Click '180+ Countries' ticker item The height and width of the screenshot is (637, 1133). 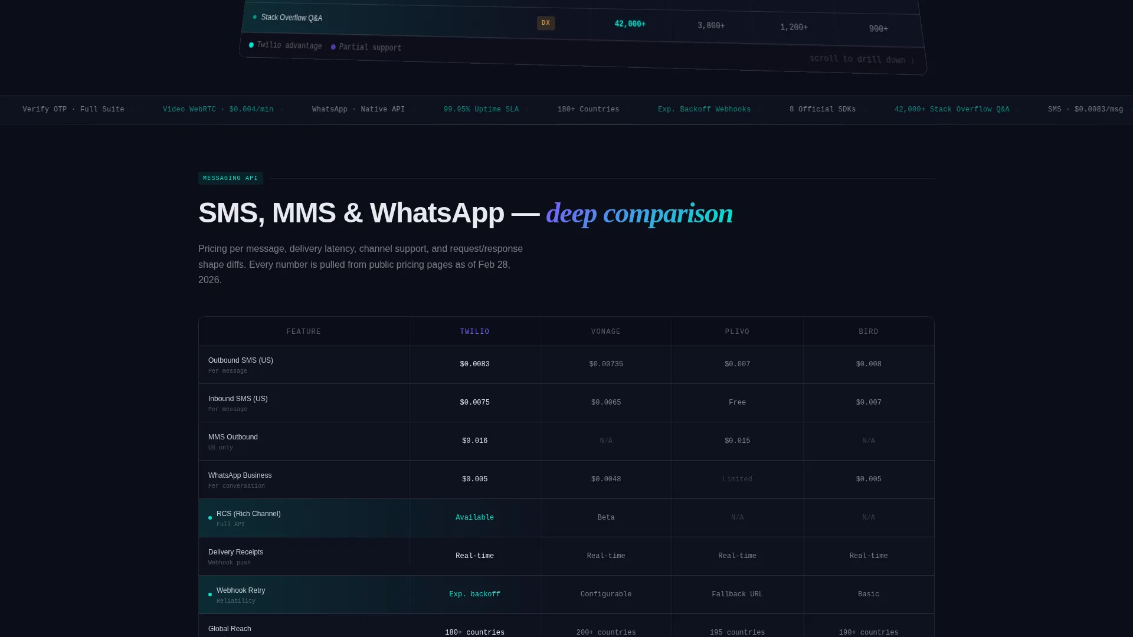pos(588,109)
